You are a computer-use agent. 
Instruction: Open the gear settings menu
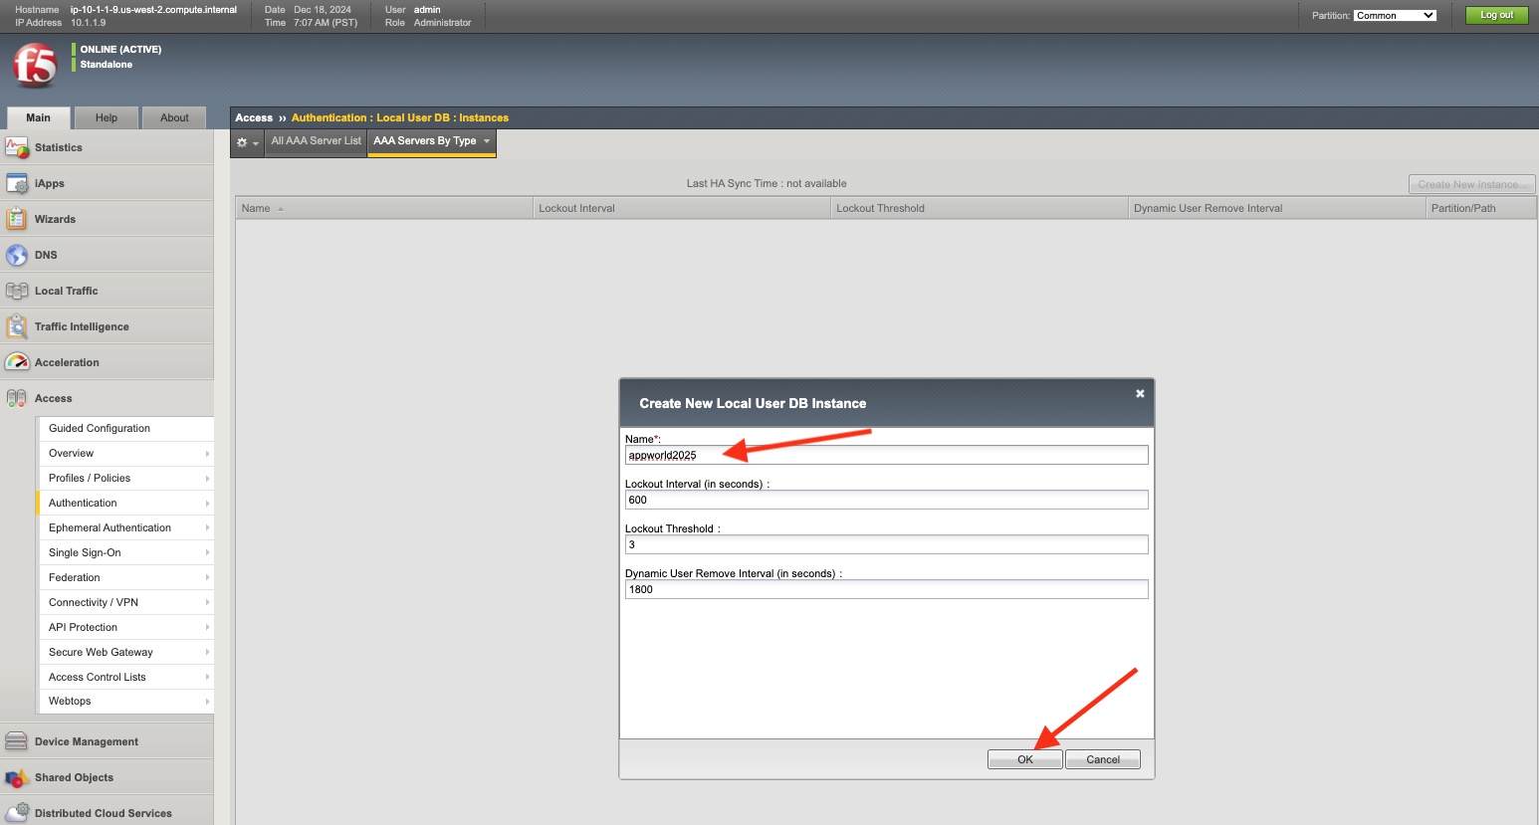click(247, 142)
